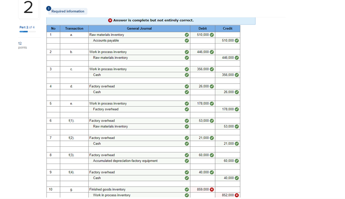345x199 pixels.
Task: Select 'Factory overhead' in transaction f(4)
Action: click(139, 172)
